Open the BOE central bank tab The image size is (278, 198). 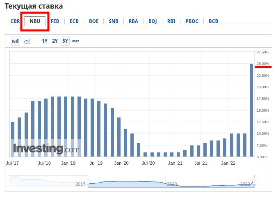(x=94, y=21)
